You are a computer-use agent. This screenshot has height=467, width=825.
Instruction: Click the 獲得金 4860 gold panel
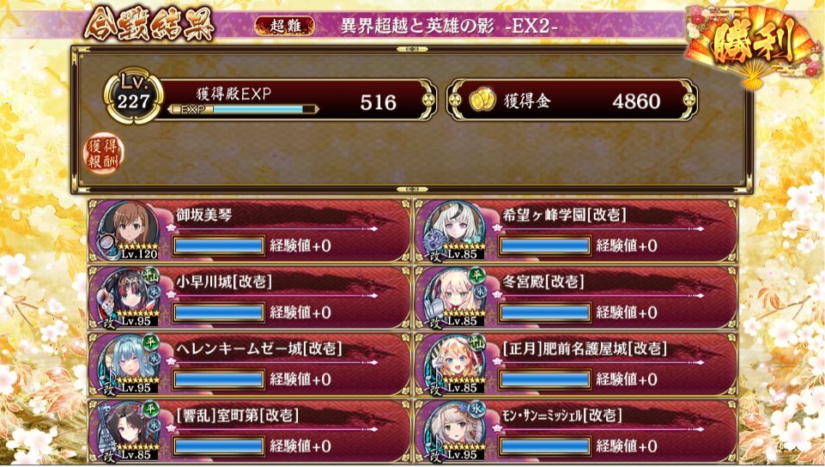pyautogui.click(x=573, y=100)
